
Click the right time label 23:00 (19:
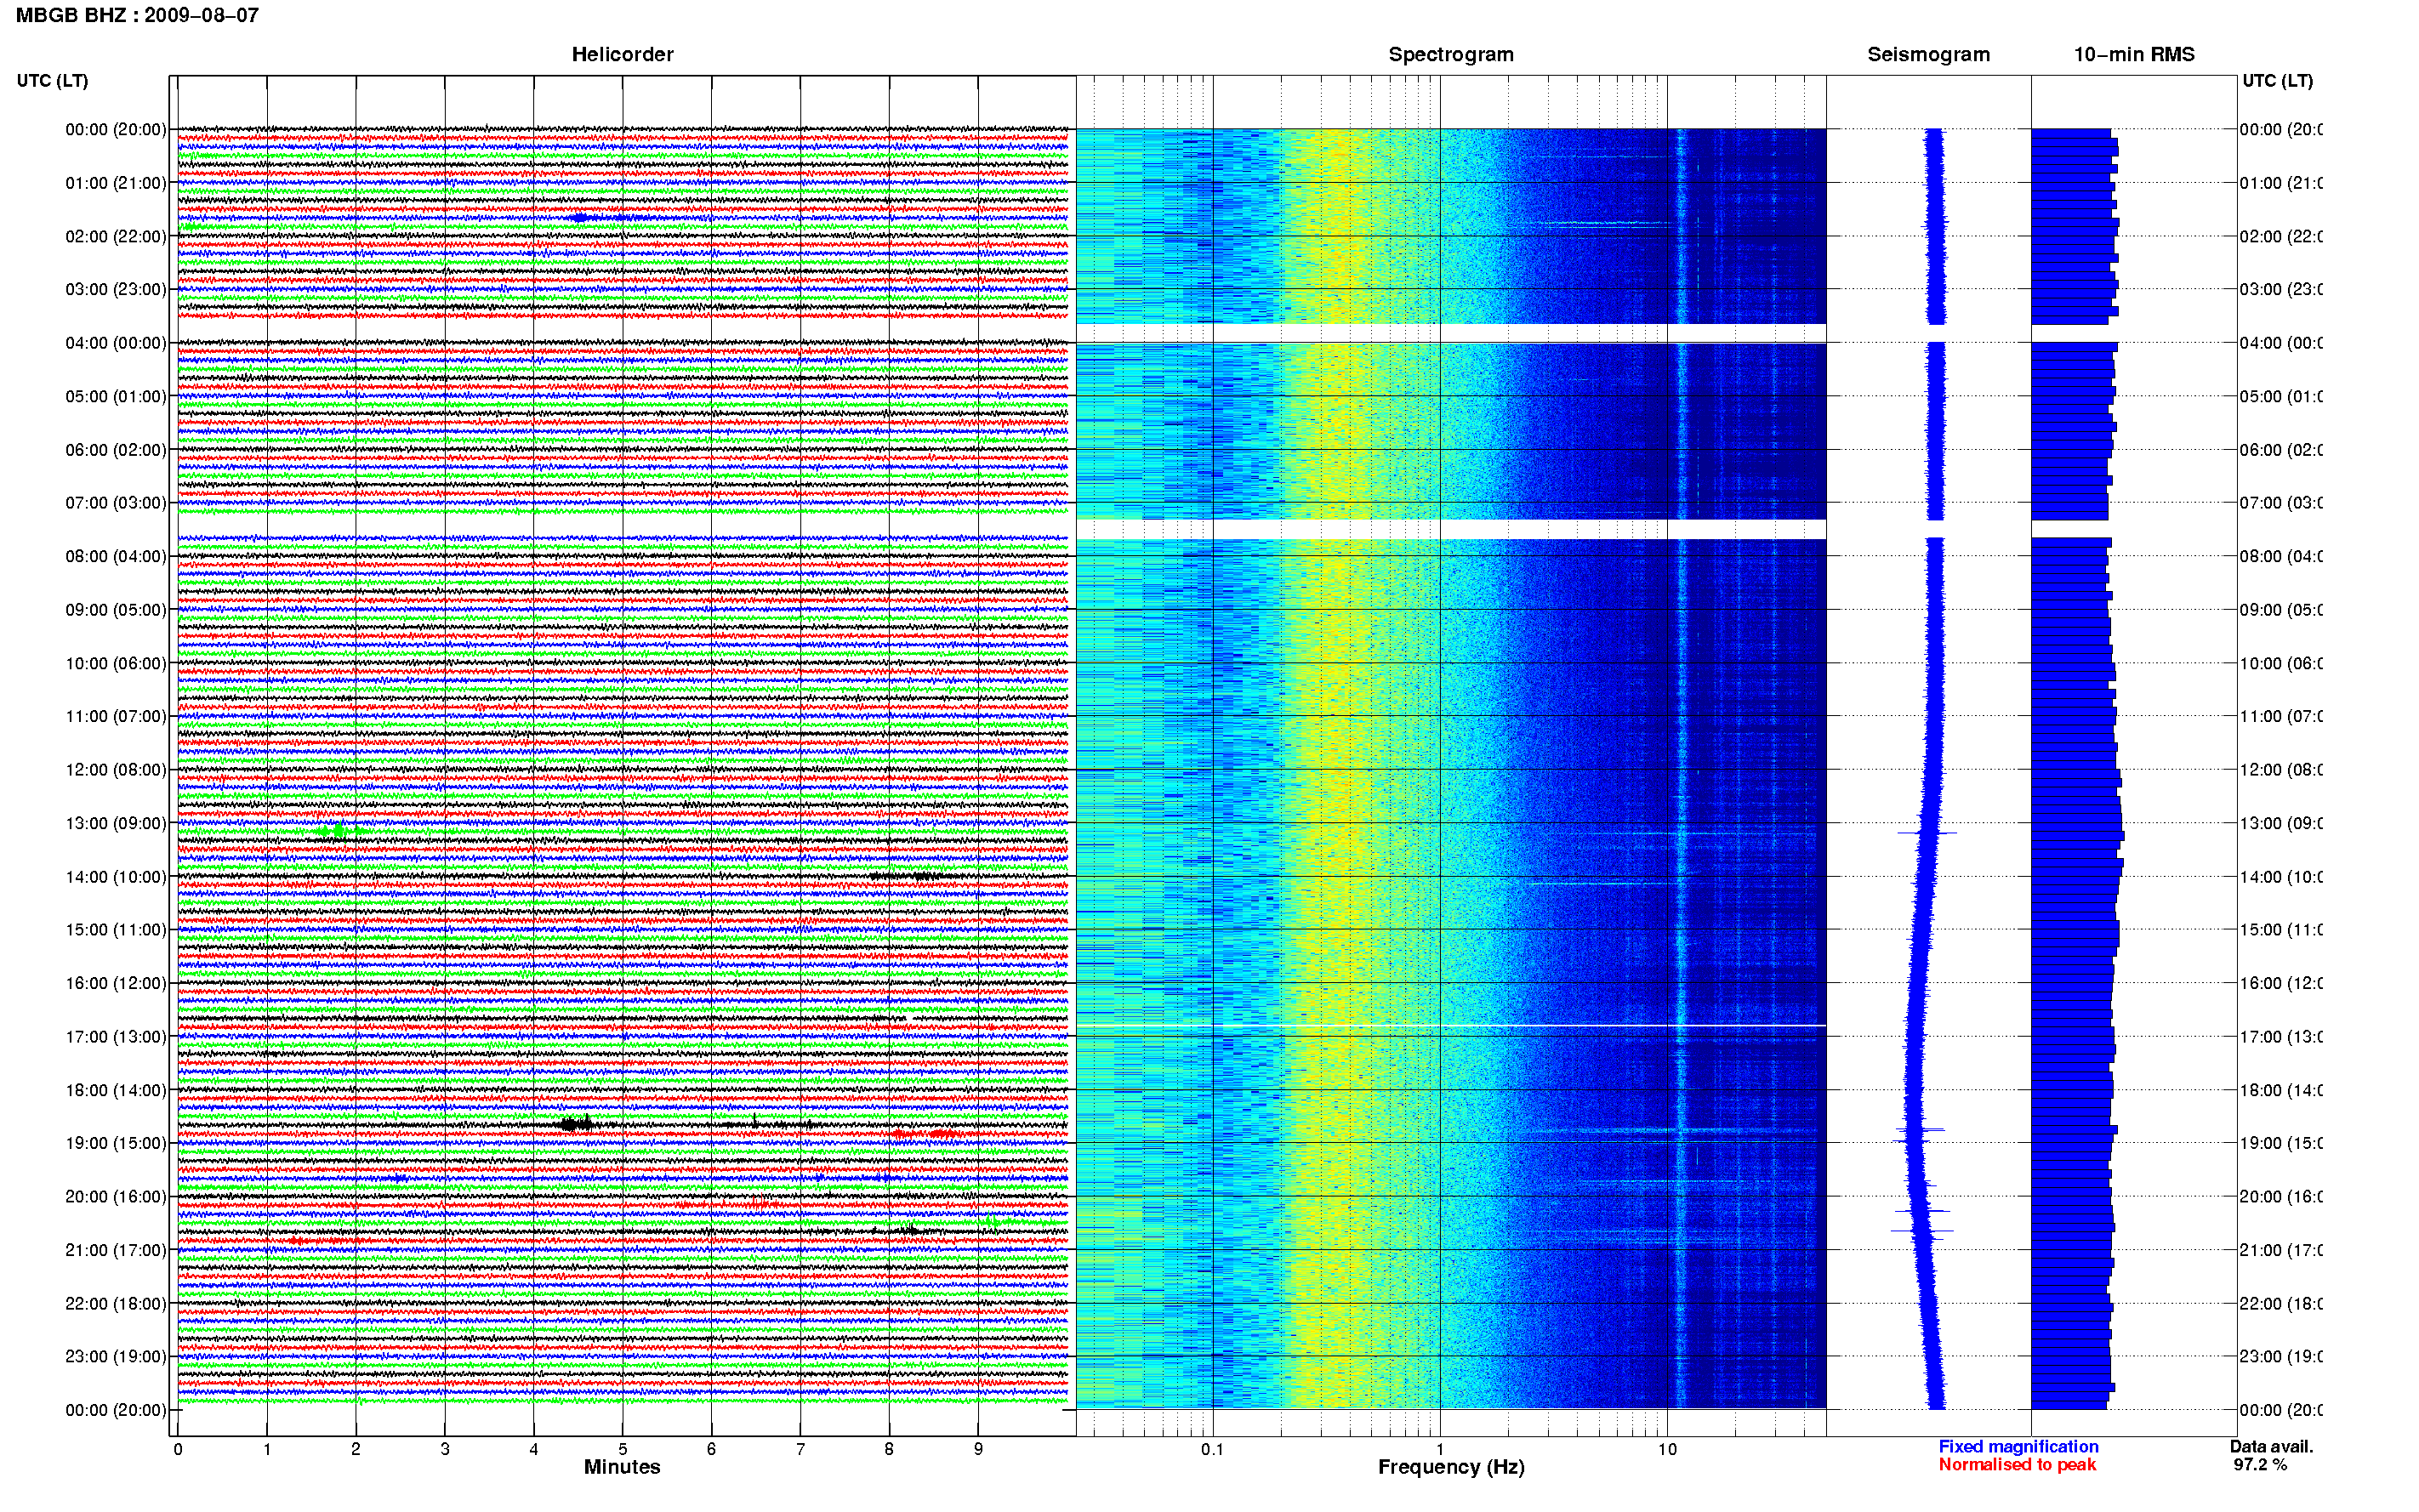(x=2280, y=1356)
